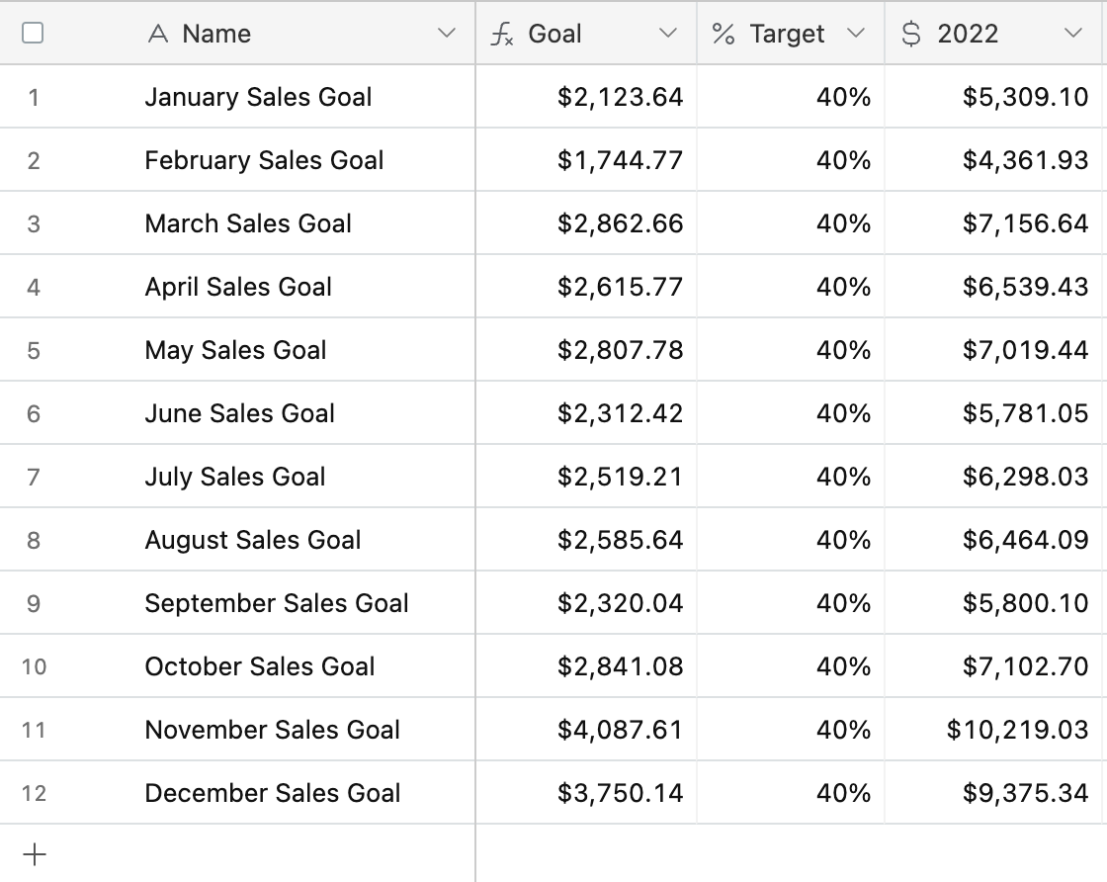This screenshot has width=1107, height=882.
Task: Select the $5,800.10 September 2022 cell
Action: (1025, 603)
